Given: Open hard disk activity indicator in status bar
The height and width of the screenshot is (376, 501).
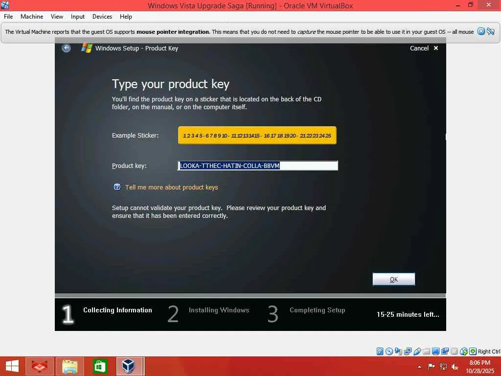Looking at the screenshot, I should pyautogui.click(x=380, y=352).
